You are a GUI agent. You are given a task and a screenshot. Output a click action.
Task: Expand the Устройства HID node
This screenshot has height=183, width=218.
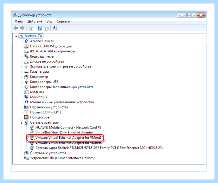21,158
